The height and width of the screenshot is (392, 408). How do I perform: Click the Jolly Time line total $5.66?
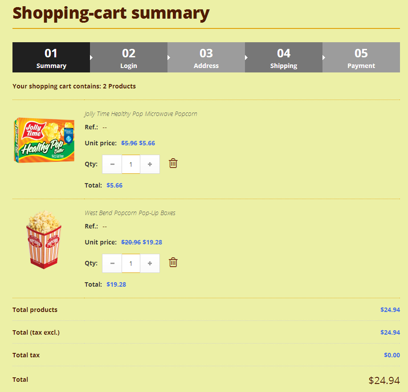[114, 185]
